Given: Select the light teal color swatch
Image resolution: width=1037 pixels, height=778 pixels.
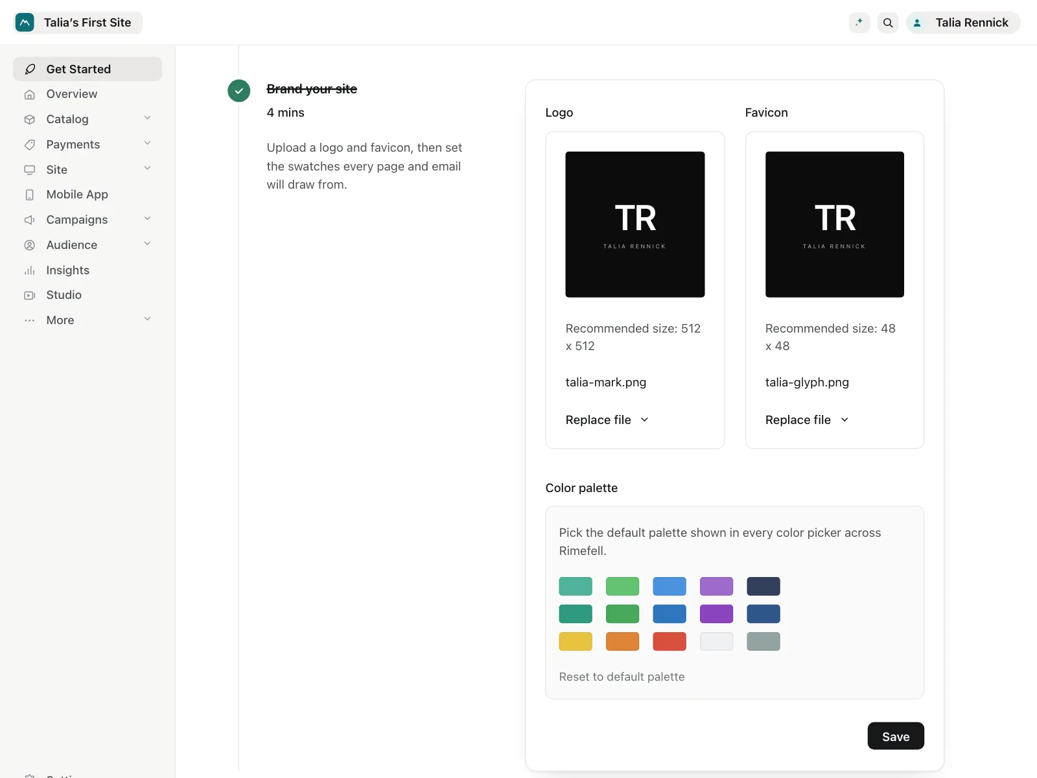Looking at the screenshot, I should coord(576,587).
